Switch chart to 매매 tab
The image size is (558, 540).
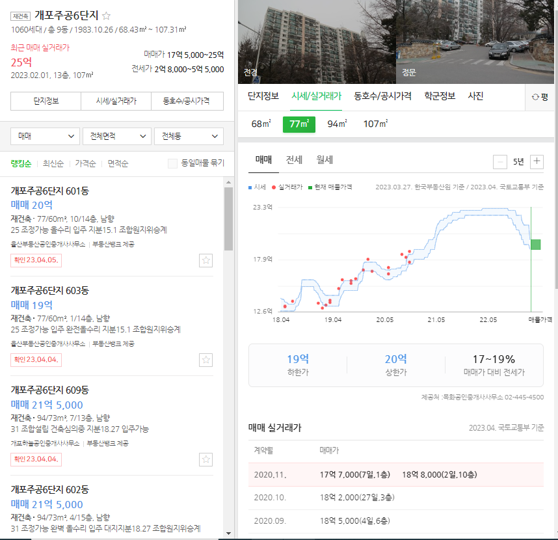tap(263, 160)
